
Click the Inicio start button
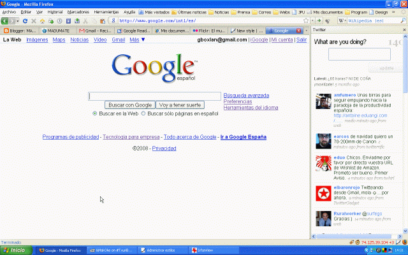(16, 250)
